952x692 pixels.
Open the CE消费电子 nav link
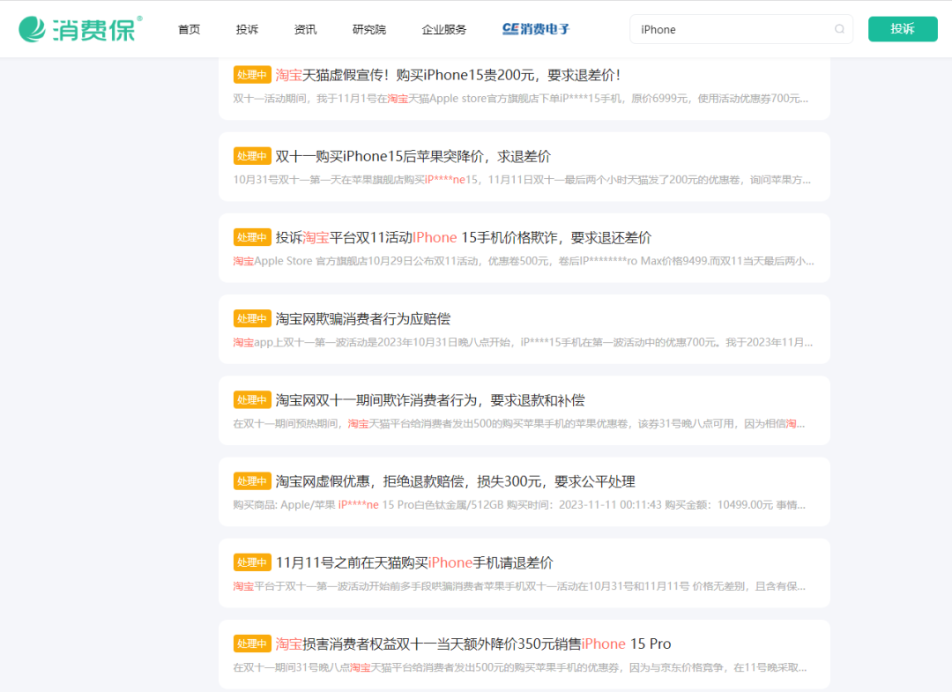pos(536,28)
